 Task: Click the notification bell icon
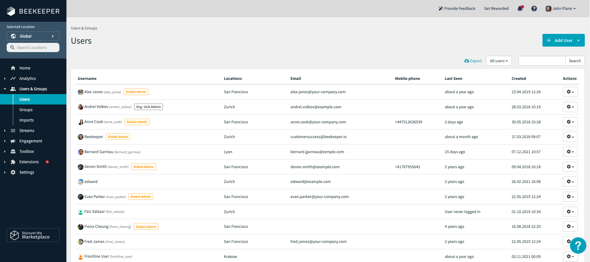point(520,9)
